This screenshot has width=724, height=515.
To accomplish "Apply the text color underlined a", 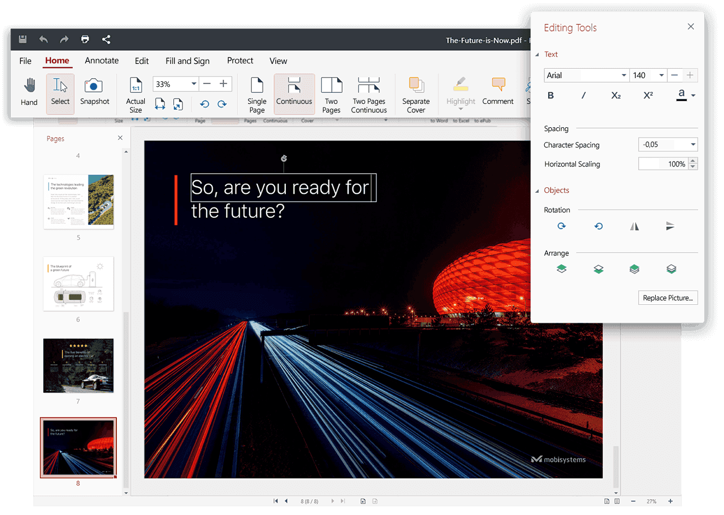I will pyautogui.click(x=681, y=95).
